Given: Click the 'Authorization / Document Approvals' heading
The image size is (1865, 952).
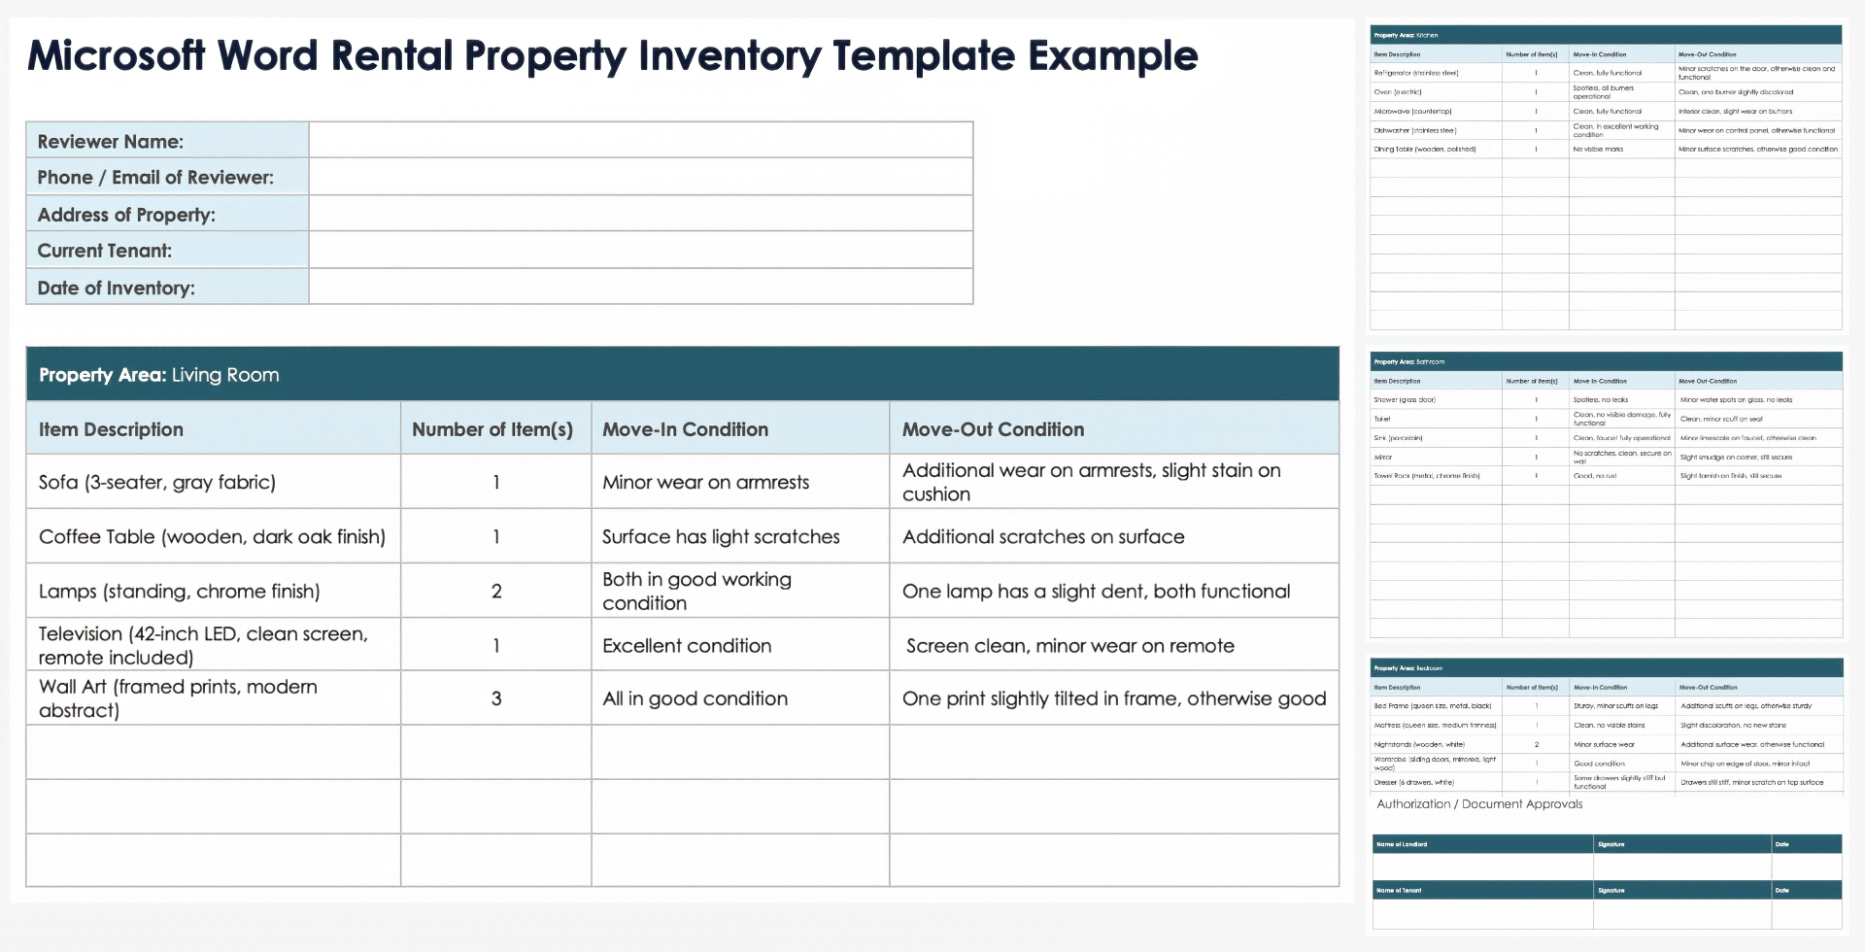Looking at the screenshot, I should [x=1479, y=804].
